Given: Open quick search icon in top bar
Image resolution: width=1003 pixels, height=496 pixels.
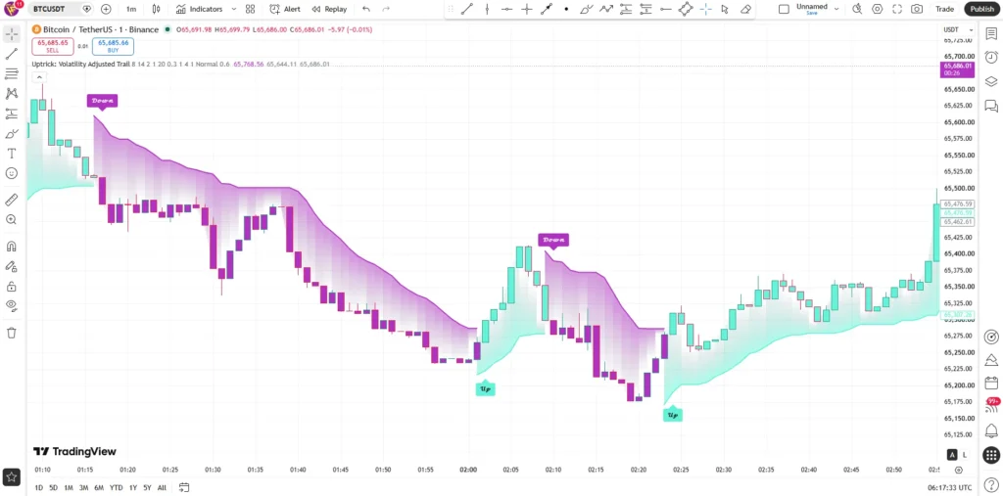Looking at the screenshot, I should [x=857, y=9].
